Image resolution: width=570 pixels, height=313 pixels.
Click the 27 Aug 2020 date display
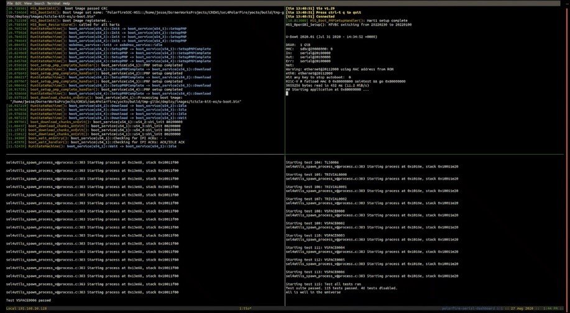pos(521,309)
